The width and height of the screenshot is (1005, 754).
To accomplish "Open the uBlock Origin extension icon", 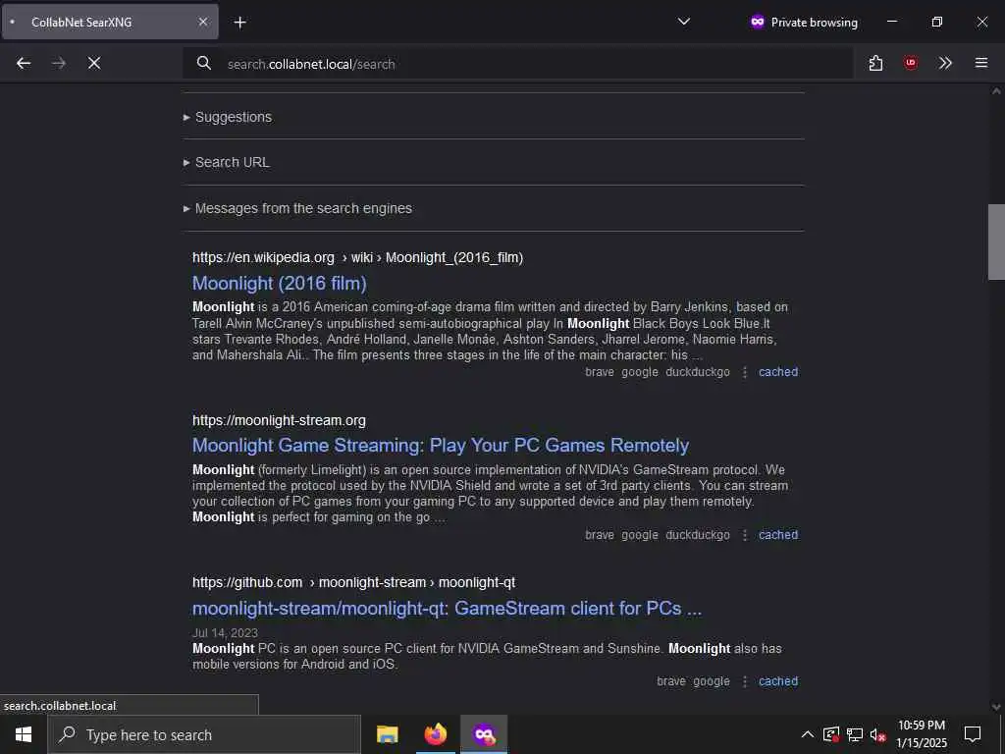I will tap(910, 63).
